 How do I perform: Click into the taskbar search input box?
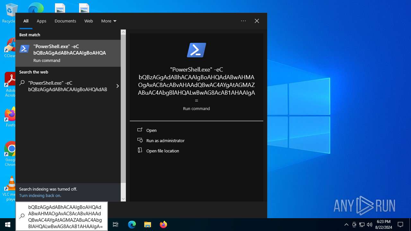click(62, 216)
